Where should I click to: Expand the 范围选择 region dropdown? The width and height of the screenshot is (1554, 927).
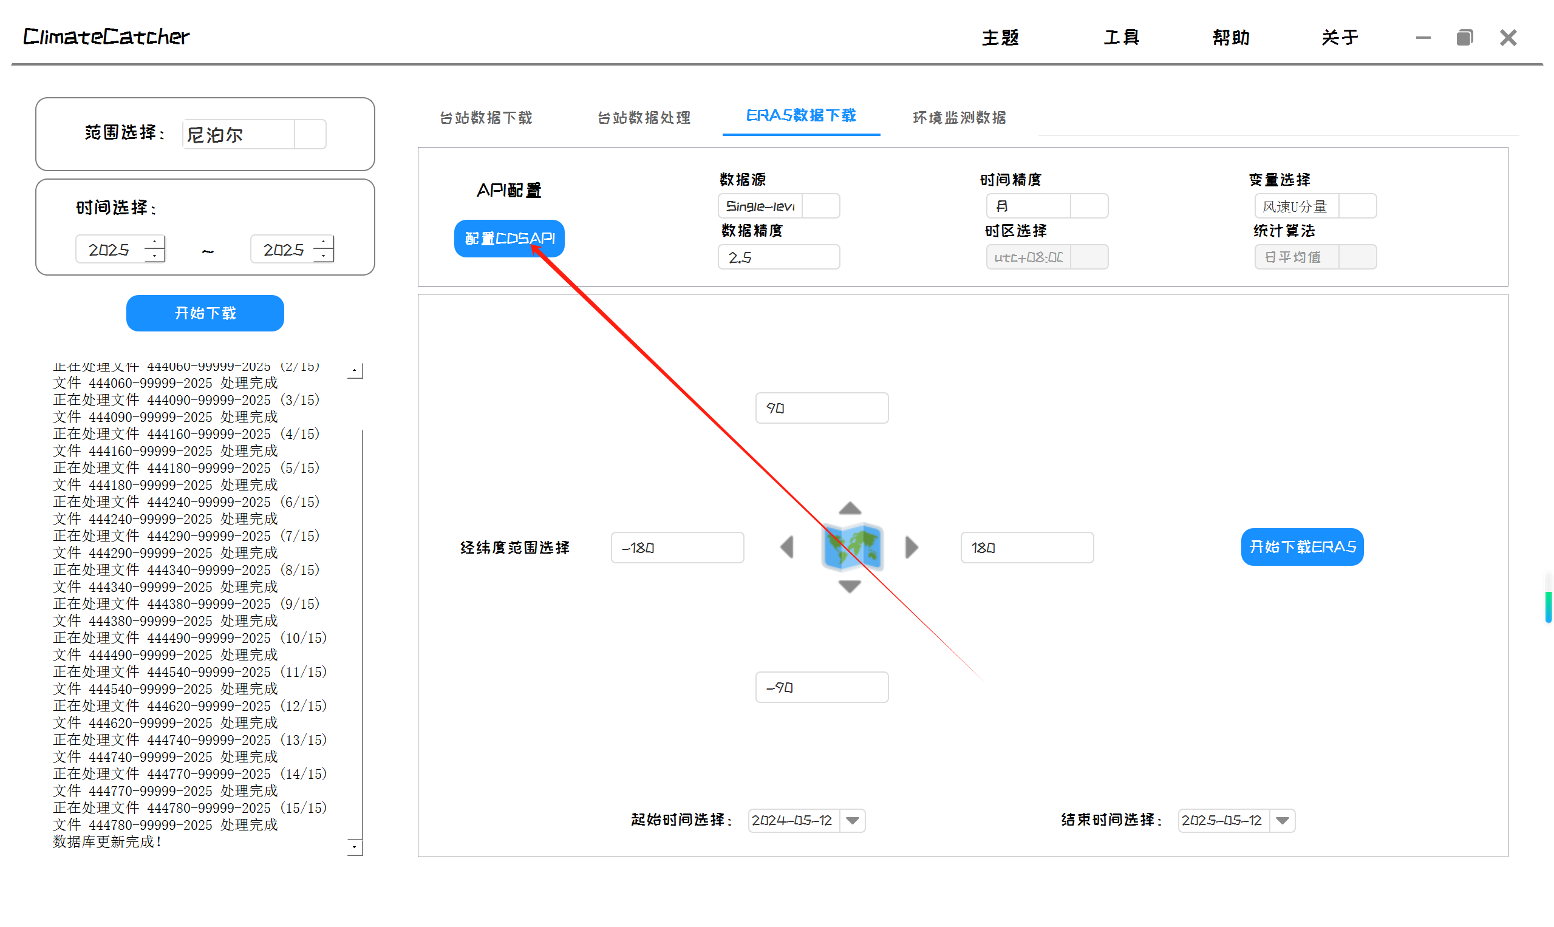coord(310,134)
